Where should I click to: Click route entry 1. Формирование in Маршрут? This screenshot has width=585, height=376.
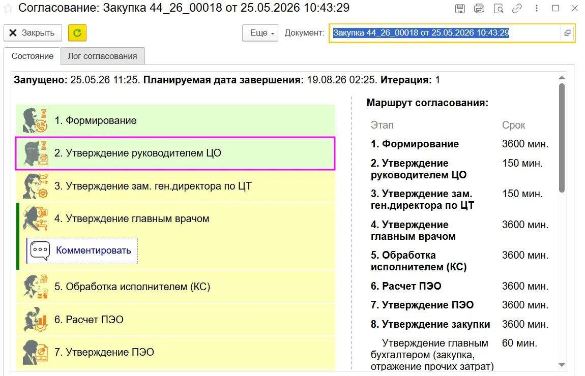point(415,144)
